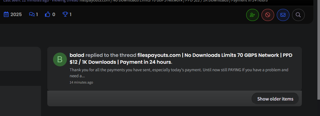Click the 14 minutes ago timestamp
This screenshot has height=116, width=320.
(x=81, y=82)
